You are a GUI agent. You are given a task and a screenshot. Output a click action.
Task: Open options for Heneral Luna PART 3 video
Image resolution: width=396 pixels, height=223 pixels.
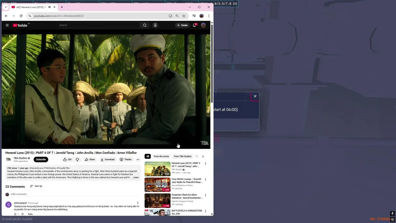(x=205, y=164)
